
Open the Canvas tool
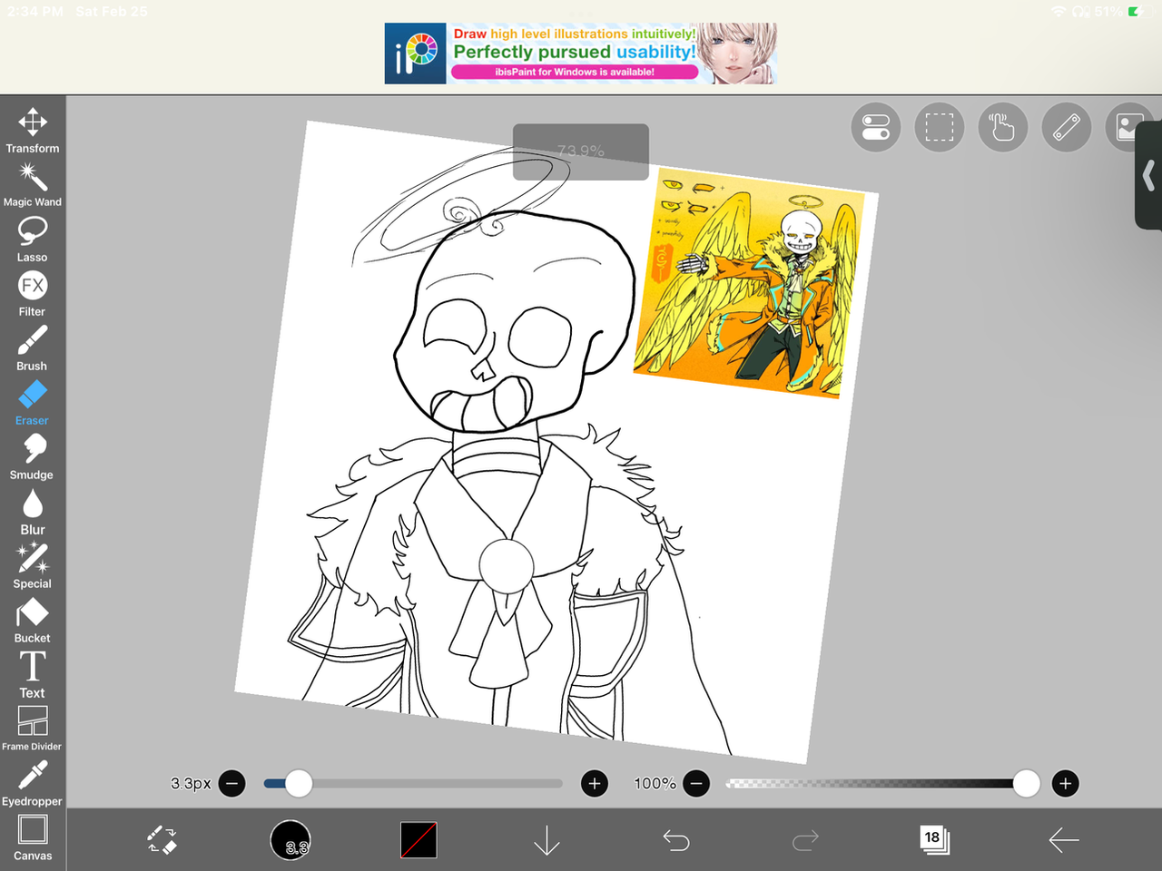(33, 838)
